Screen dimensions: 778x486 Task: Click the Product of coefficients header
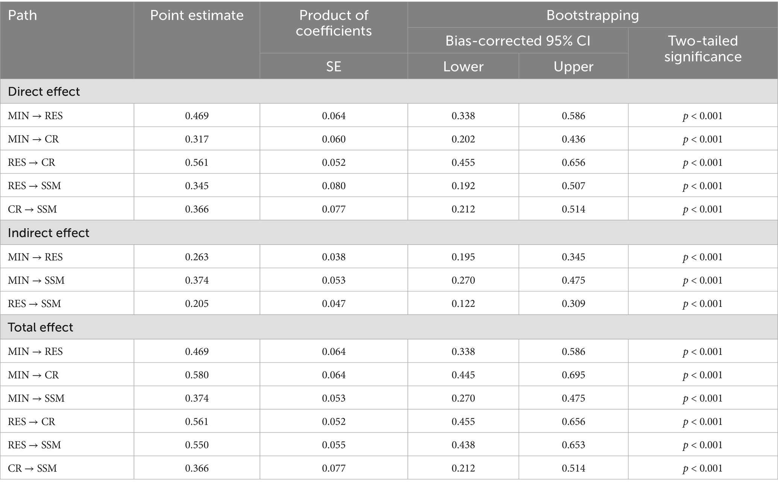(x=334, y=23)
